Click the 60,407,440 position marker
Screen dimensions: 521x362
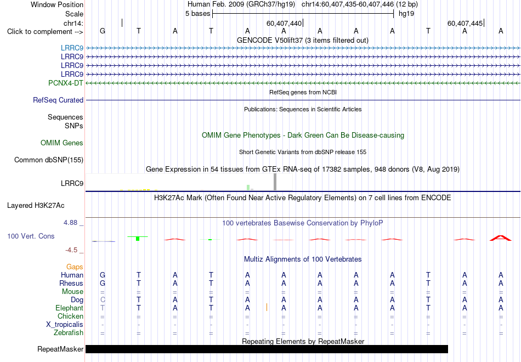pos(284,23)
